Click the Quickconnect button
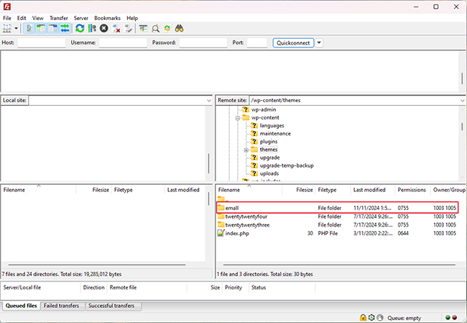The width and height of the screenshot is (467, 323). (293, 42)
